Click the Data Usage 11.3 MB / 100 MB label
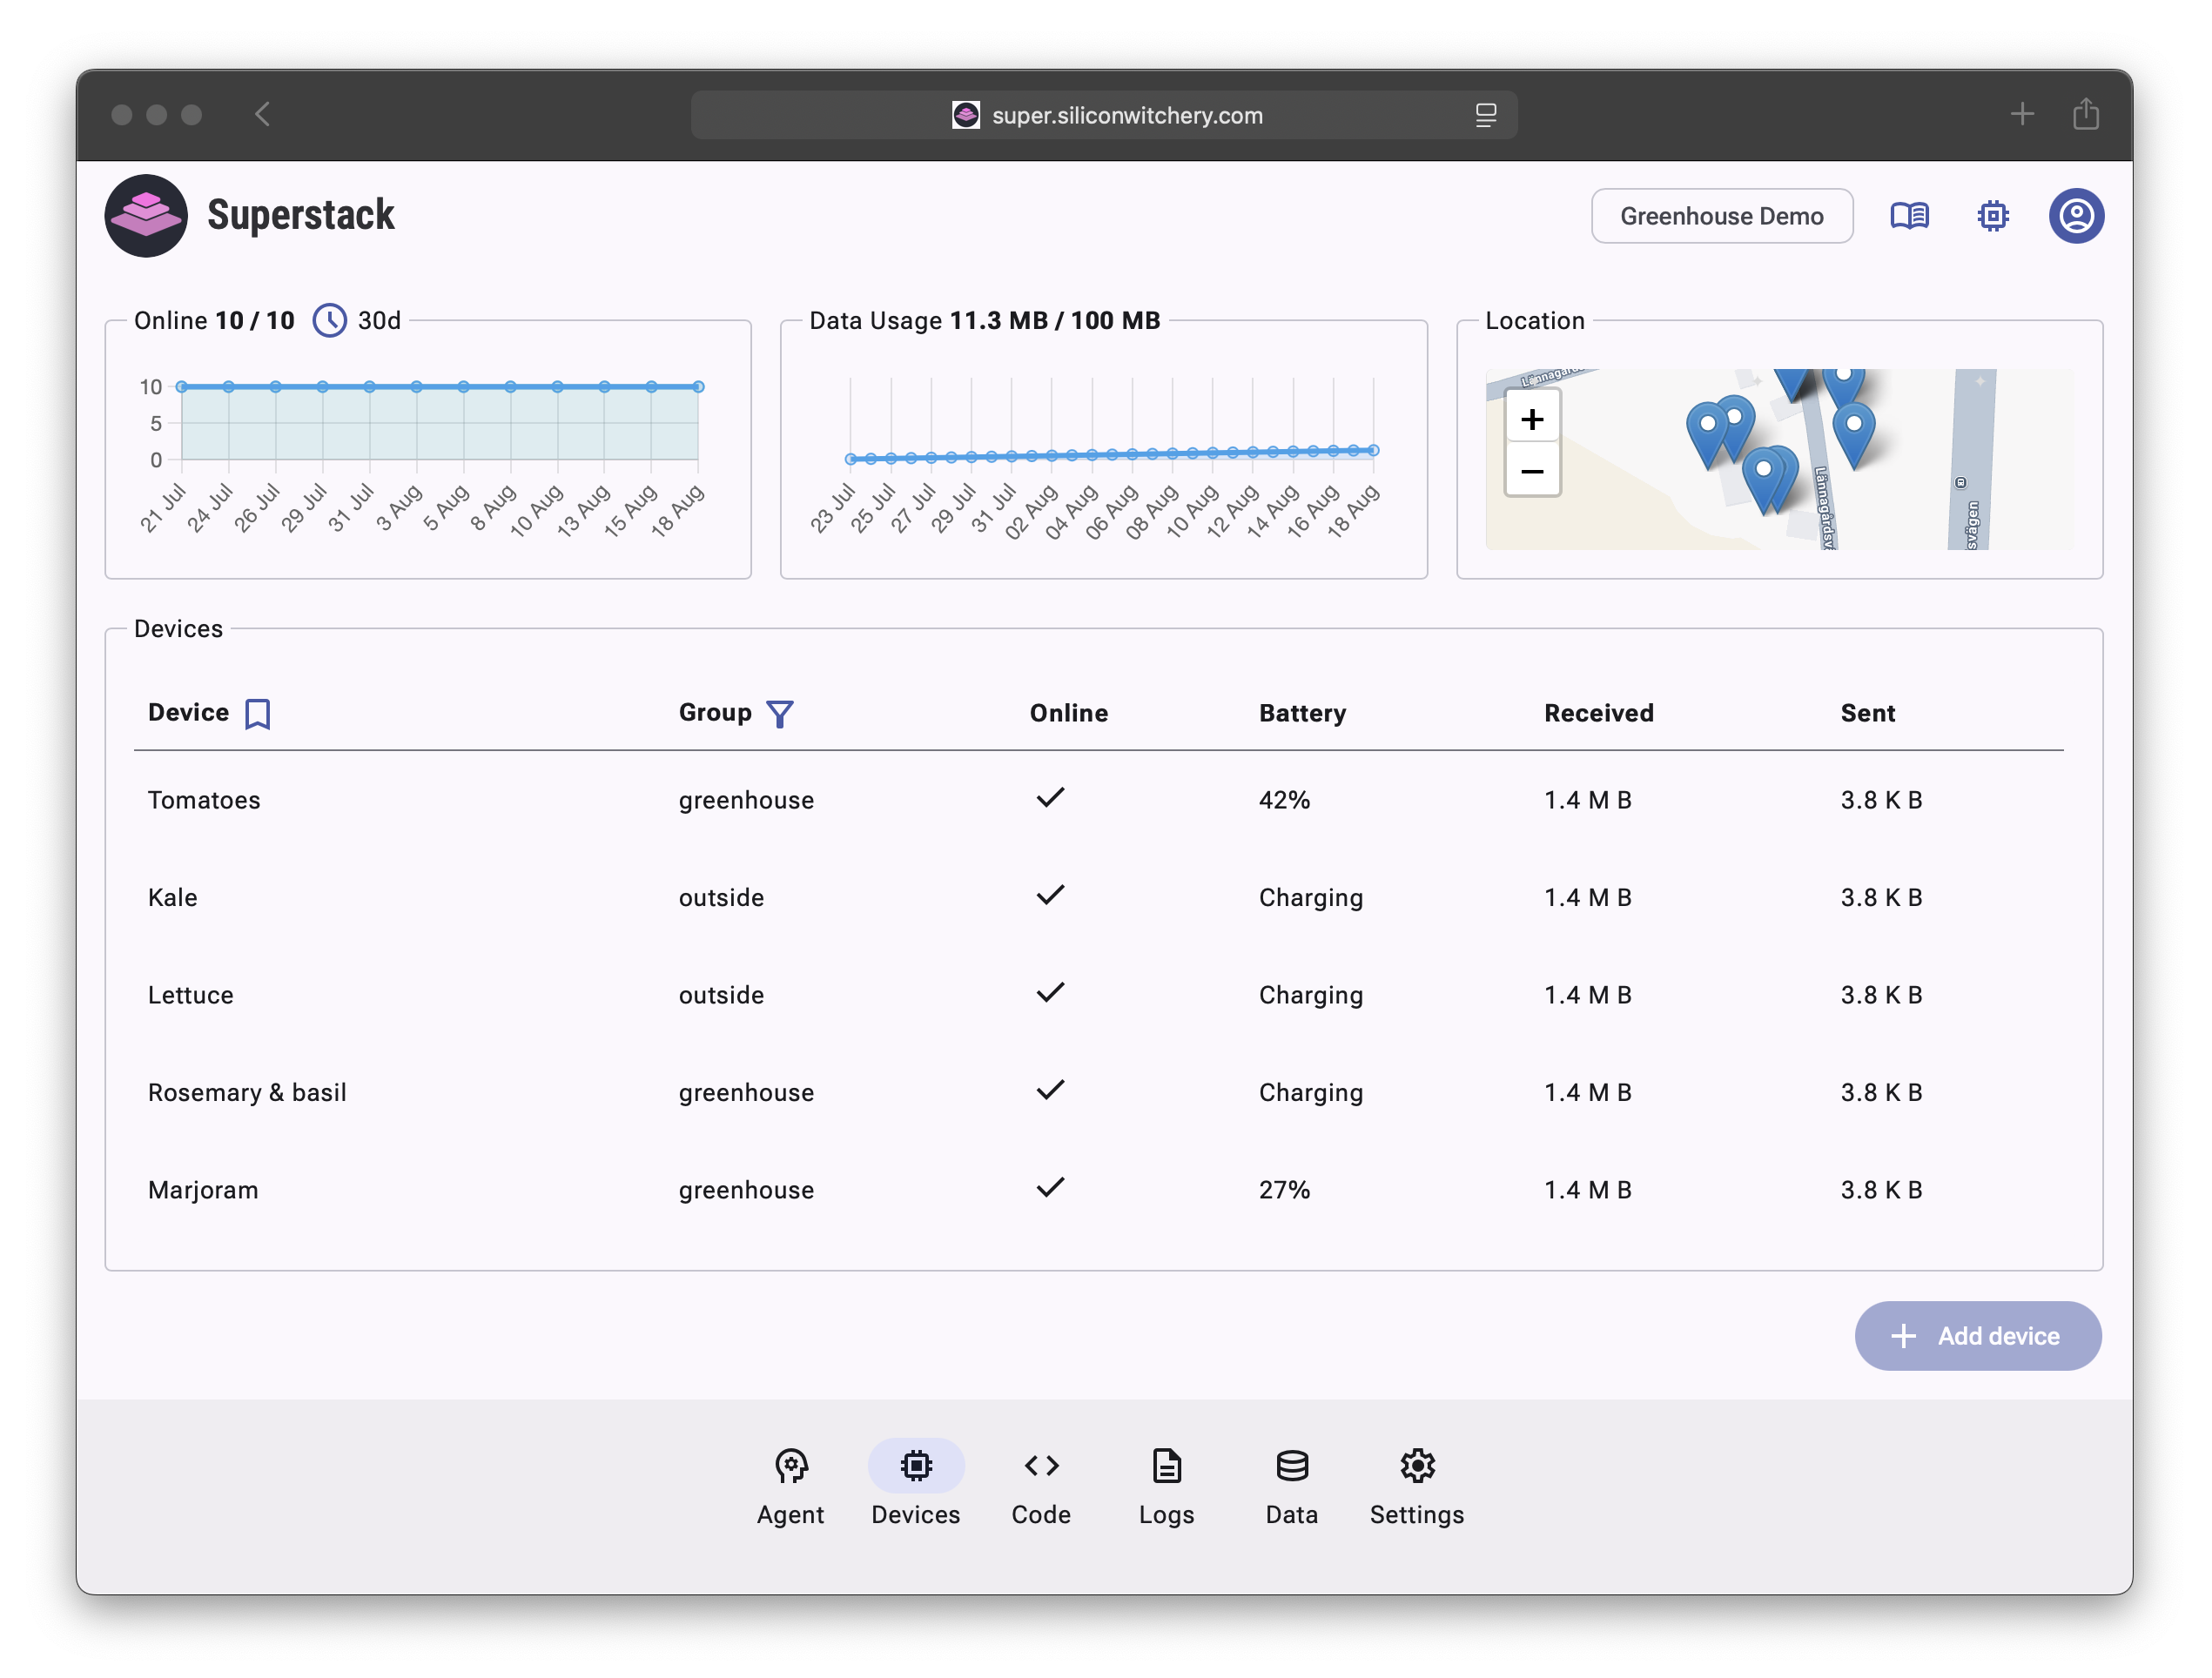2212x1678 pixels. coord(984,321)
